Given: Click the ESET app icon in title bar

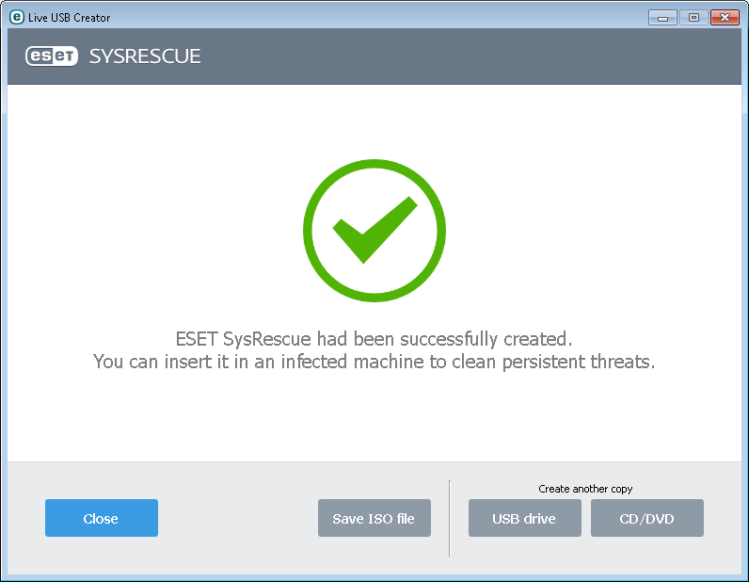Looking at the screenshot, I should pos(16,17).
